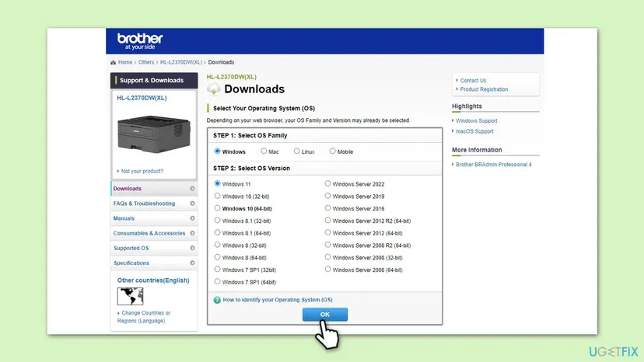
Task: Click the world map icon
Action: (x=130, y=296)
